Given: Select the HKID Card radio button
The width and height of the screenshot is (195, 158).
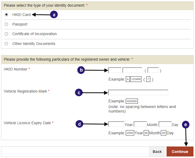Looking at the screenshot, I should pyautogui.click(x=6, y=15).
